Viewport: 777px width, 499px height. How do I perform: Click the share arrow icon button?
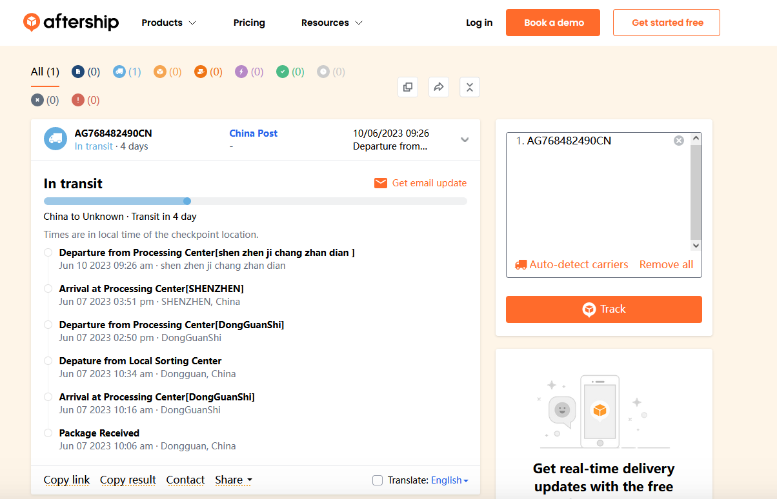tap(439, 87)
